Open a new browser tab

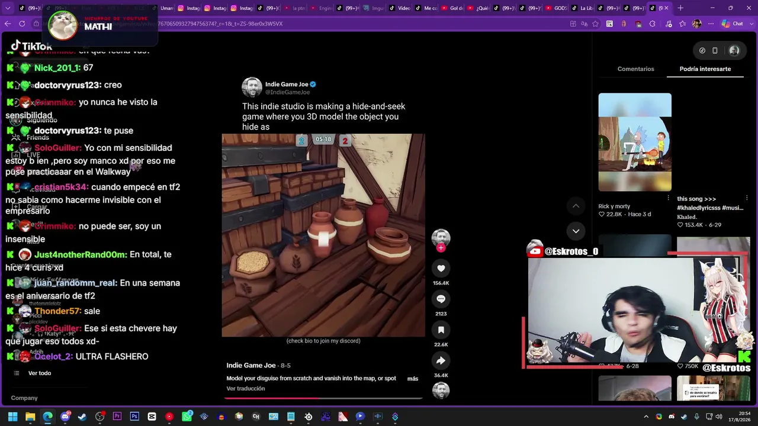click(x=680, y=8)
